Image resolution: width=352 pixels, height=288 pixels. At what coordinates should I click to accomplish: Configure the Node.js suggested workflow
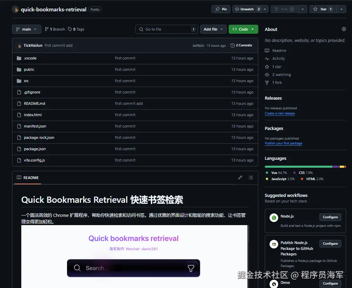click(330, 217)
